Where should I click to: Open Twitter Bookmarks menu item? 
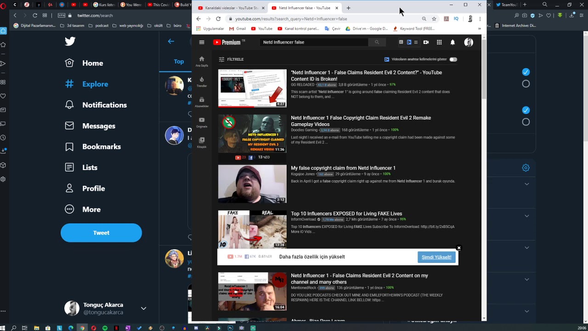[93, 147]
